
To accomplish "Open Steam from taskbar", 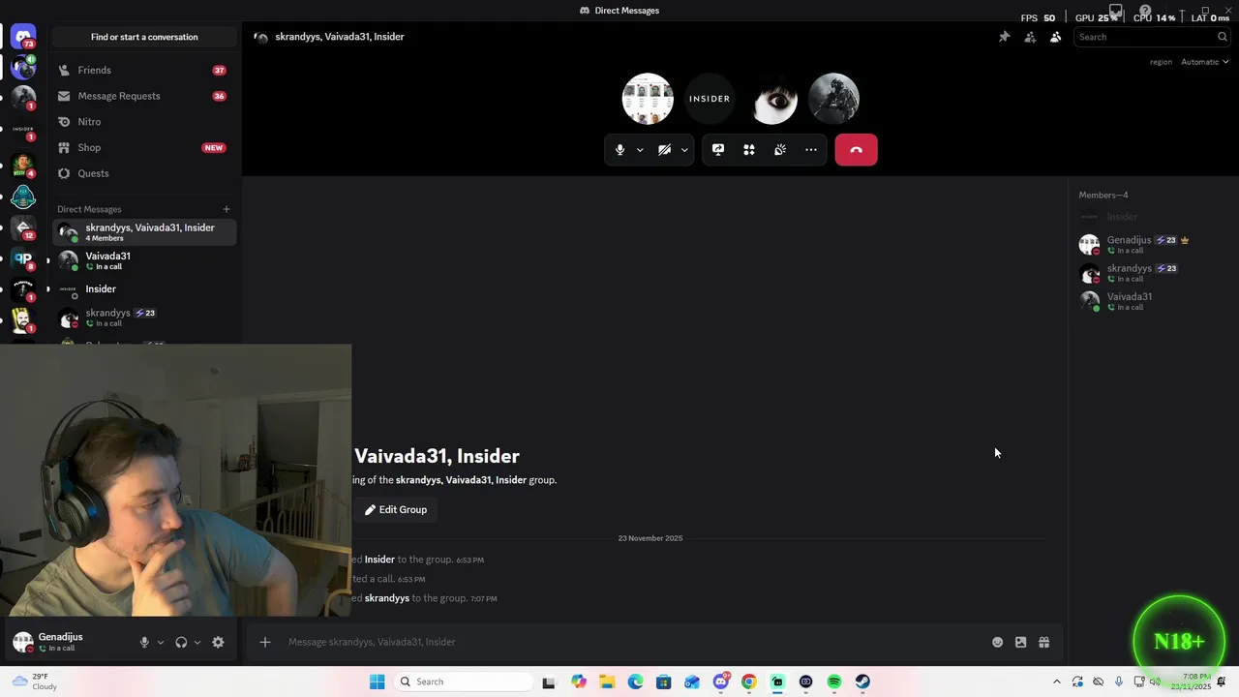I will click(x=862, y=682).
